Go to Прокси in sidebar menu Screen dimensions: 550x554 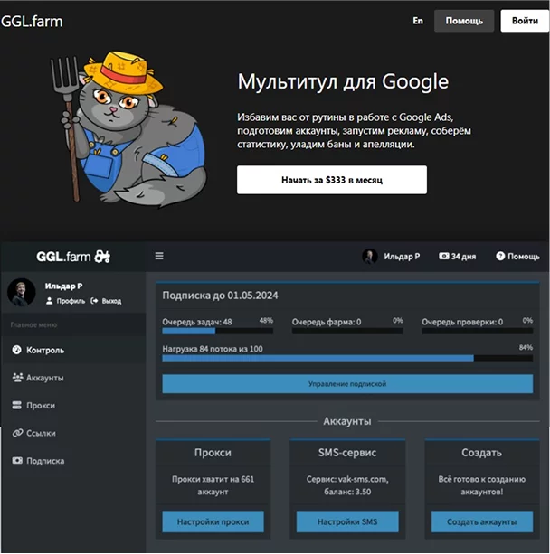[40, 406]
